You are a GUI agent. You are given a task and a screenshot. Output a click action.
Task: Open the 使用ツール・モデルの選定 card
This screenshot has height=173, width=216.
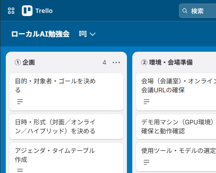(x=176, y=157)
